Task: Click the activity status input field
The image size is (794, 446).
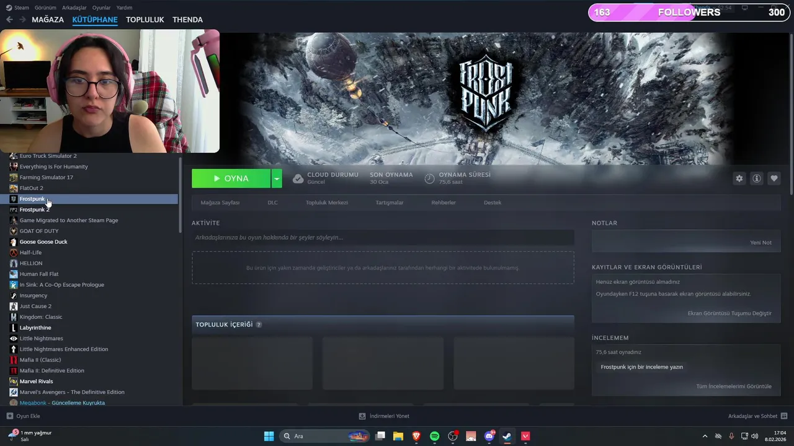Action: (x=383, y=237)
